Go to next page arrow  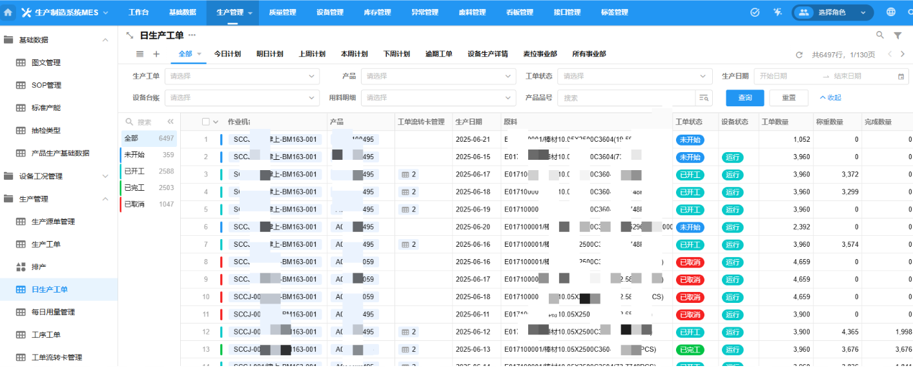click(903, 54)
